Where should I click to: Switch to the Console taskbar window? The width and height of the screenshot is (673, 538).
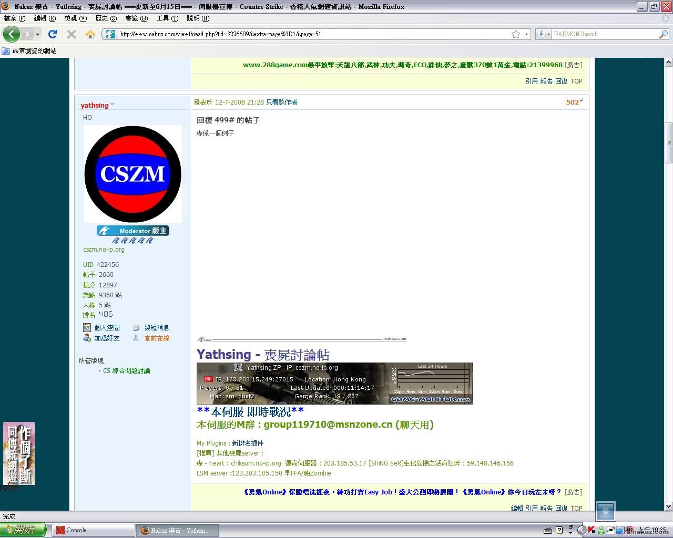pos(93,530)
